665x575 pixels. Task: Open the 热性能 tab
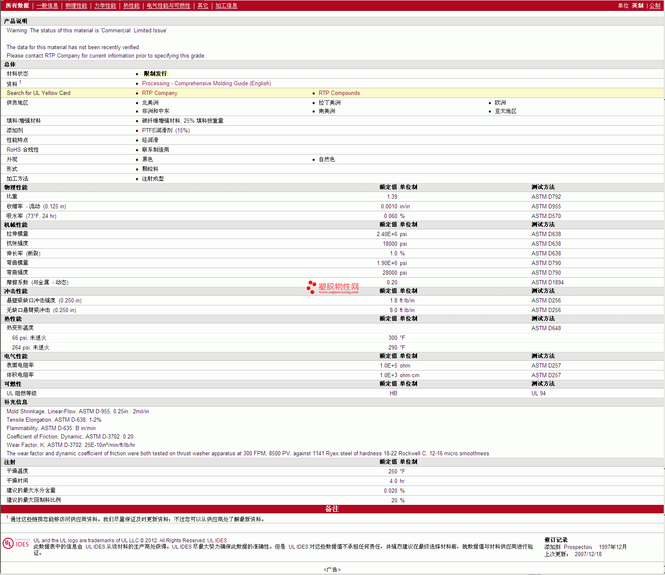(131, 6)
